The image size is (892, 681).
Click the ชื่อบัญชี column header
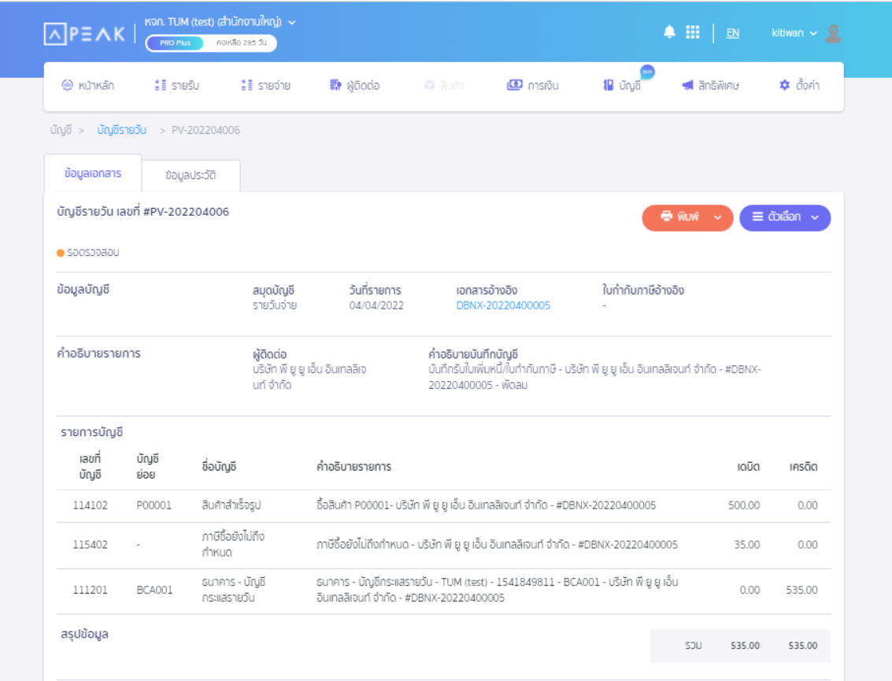pos(219,467)
